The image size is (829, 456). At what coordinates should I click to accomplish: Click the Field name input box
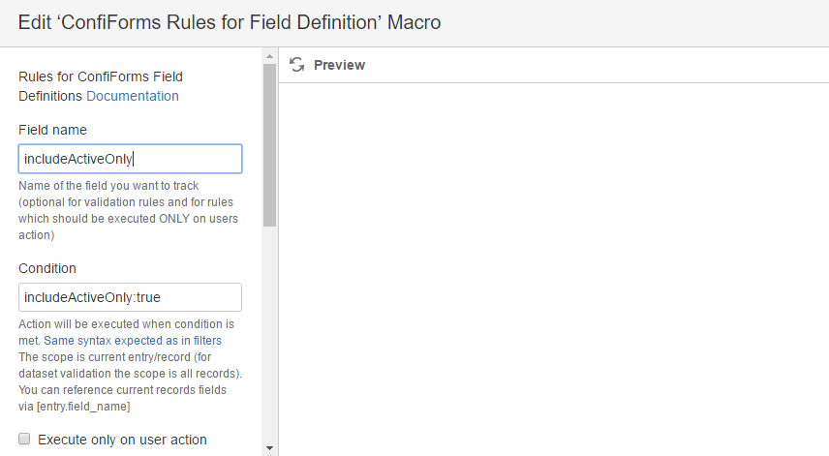tap(130, 159)
